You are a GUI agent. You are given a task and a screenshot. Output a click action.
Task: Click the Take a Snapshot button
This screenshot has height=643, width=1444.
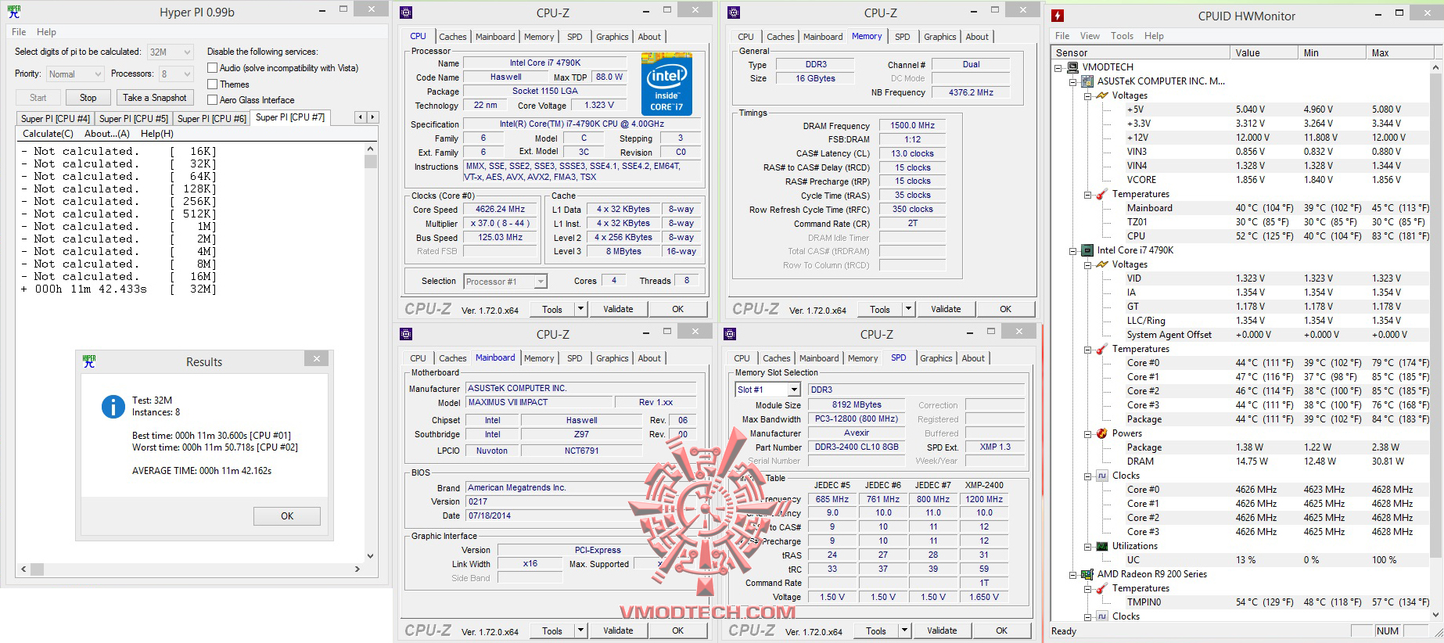[155, 98]
